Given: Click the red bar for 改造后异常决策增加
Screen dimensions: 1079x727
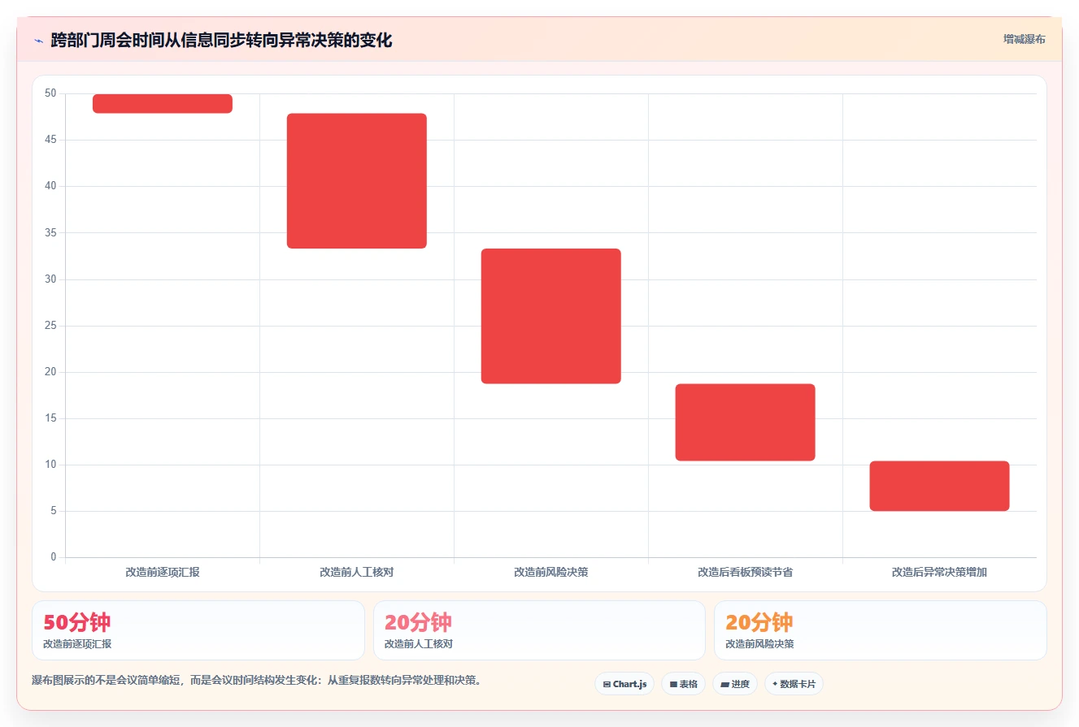Looking at the screenshot, I should (939, 486).
